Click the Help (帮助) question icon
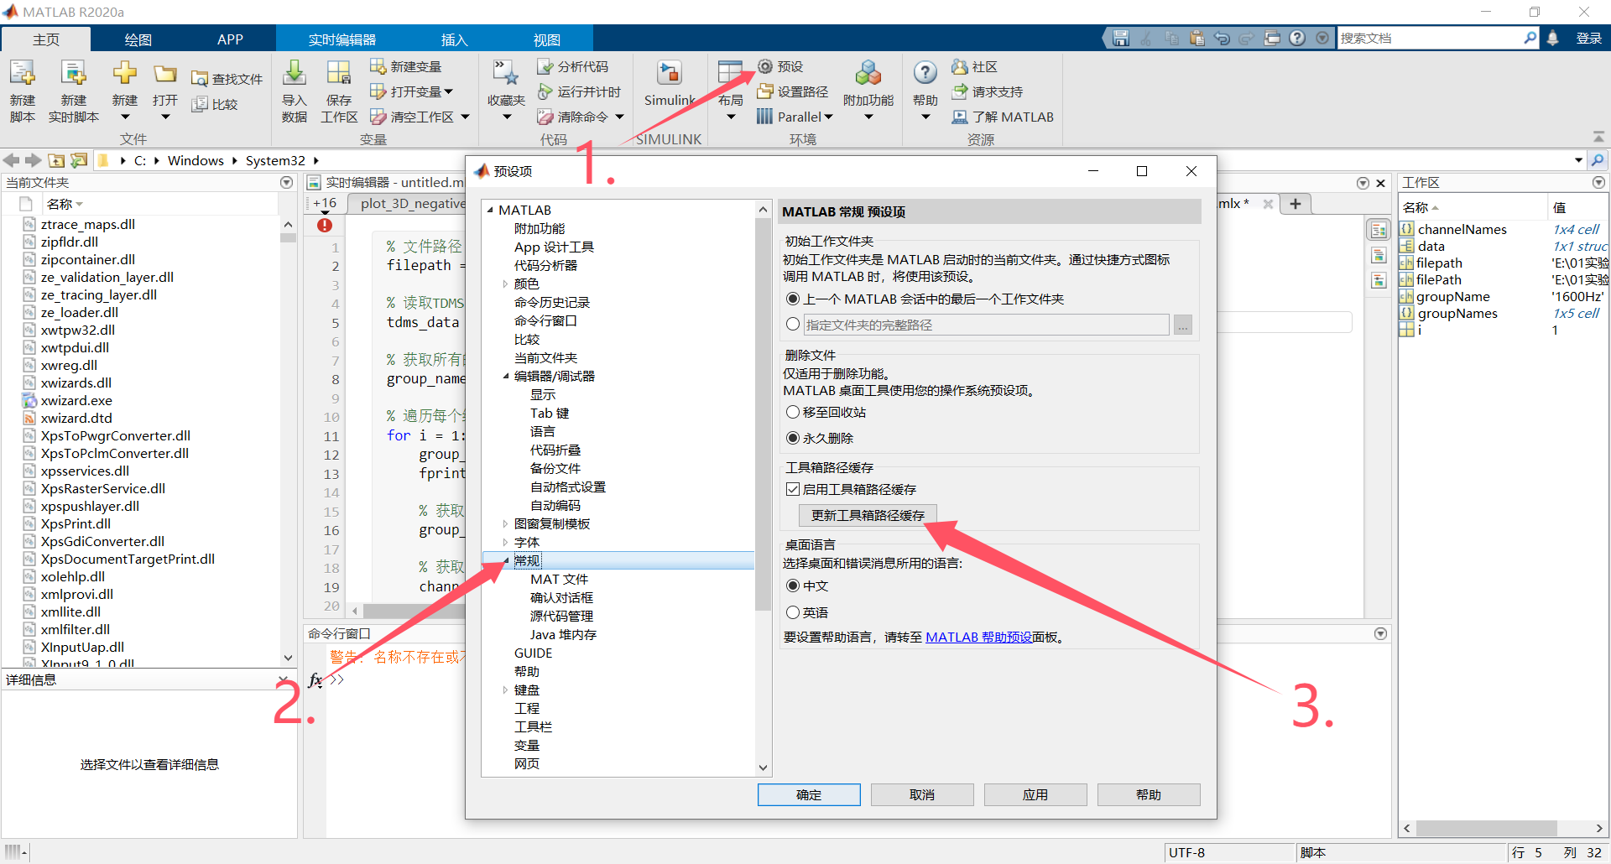Image resolution: width=1611 pixels, height=864 pixels. [x=925, y=74]
